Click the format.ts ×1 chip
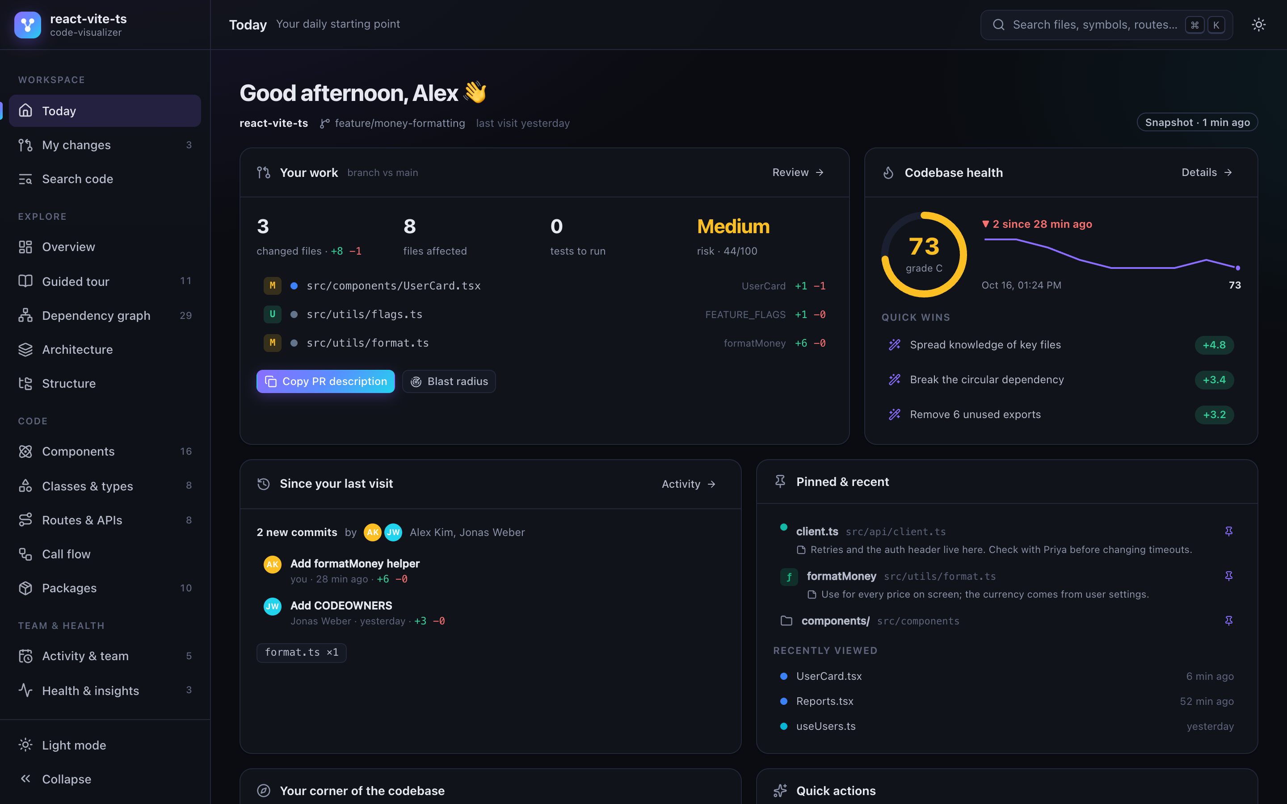Viewport: 1287px width, 804px height. 302,653
